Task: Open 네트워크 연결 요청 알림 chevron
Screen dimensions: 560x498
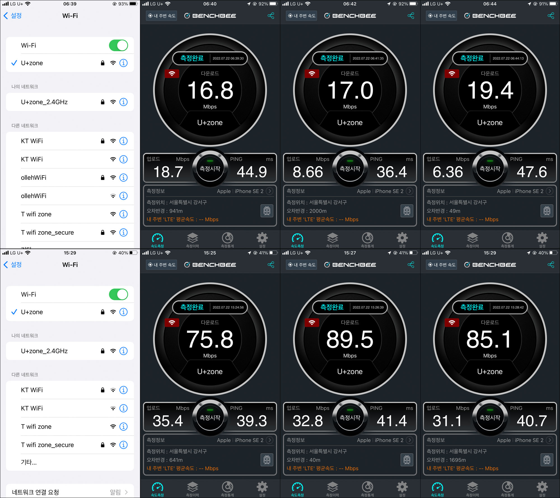Action: (126, 492)
